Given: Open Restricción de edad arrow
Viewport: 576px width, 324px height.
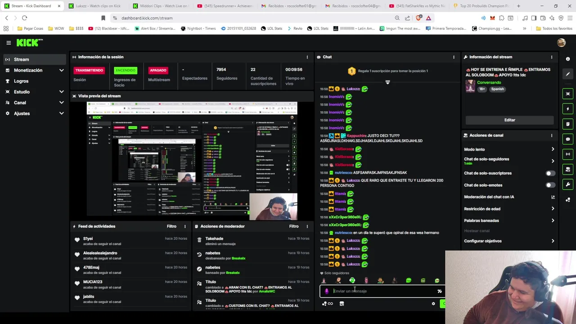Looking at the screenshot, I should [553, 209].
